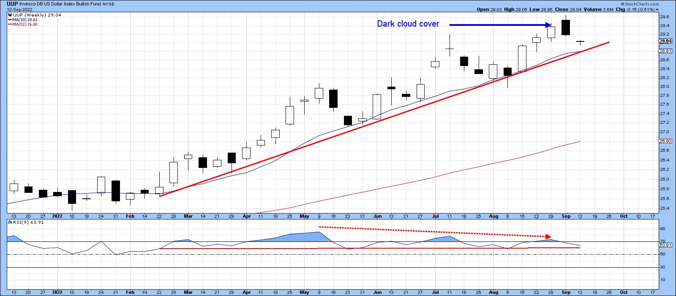This screenshot has height=296, width=676.
Task: Click the Dark cloud cover annotation text
Action: pyautogui.click(x=408, y=24)
